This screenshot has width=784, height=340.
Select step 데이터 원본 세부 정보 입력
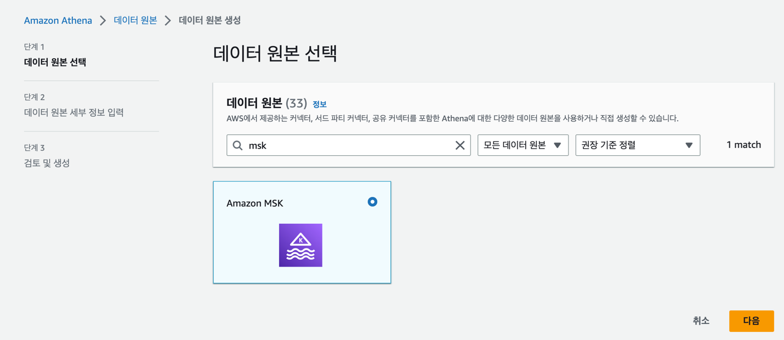pyautogui.click(x=74, y=112)
